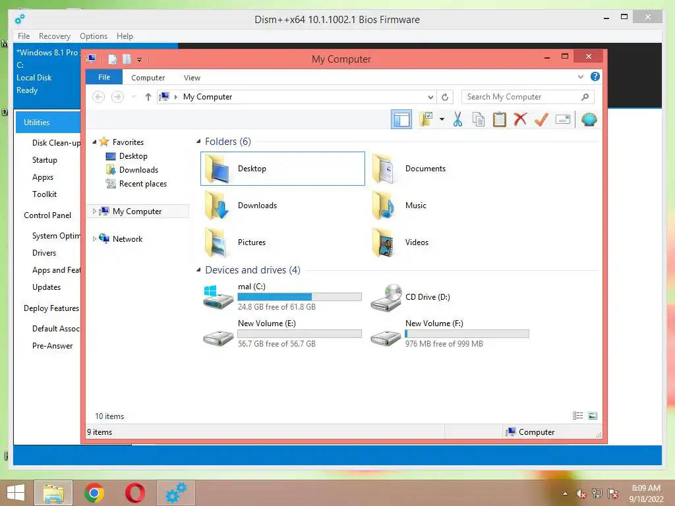Collapse the Folders (6) group
Screen dimensions: 675x506
(x=198, y=142)
